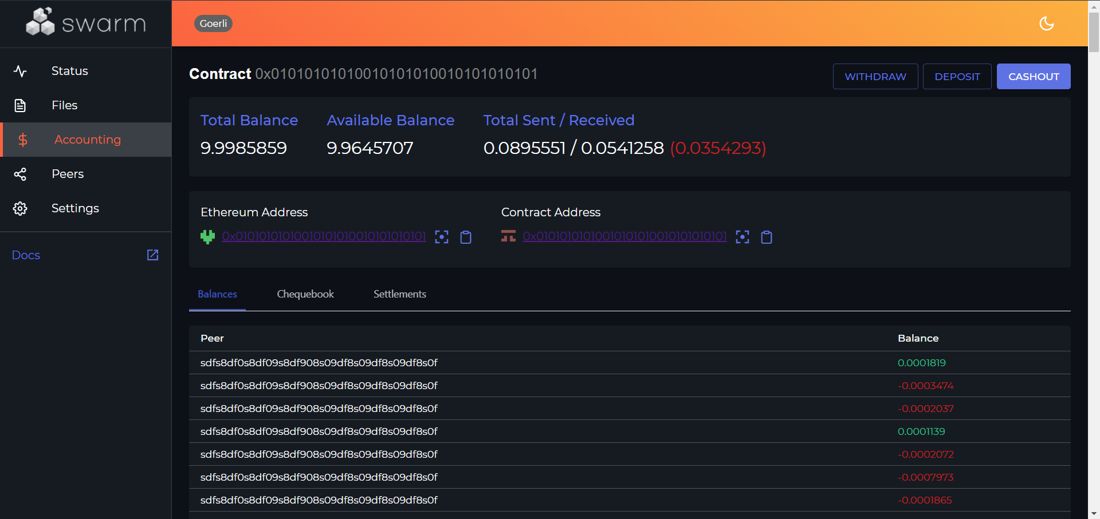The image size is (1100, 519).
Task: Click the scrollbar down arrow
Action: pyautogui.click(x=1094, y=514)
